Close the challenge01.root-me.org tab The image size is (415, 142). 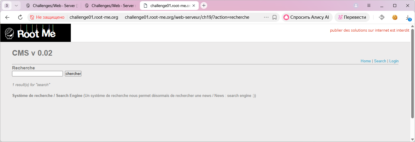[194, 6]
